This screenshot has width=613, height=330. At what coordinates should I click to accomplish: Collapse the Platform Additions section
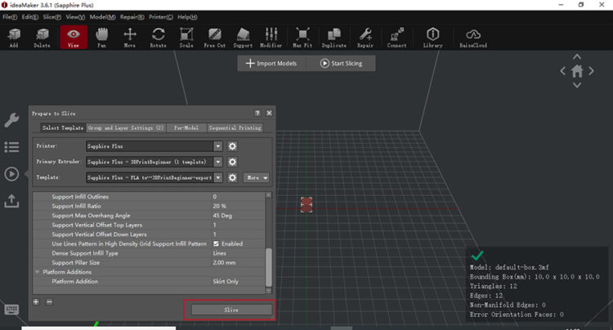coord(38,272)
